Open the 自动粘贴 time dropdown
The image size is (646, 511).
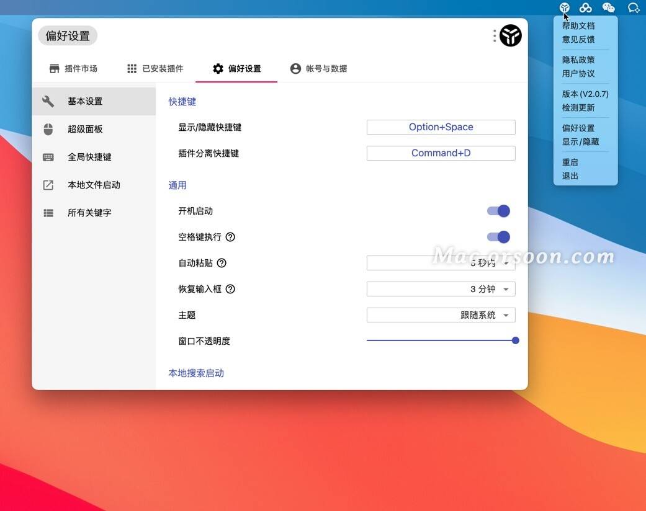tap(441, 263)
